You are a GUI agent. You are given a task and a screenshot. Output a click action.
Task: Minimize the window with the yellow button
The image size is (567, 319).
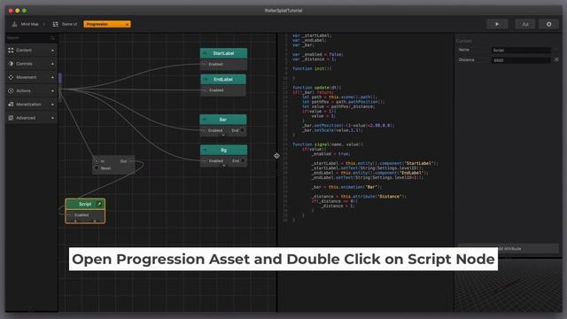pyautogui.click(x=18, y=11)
